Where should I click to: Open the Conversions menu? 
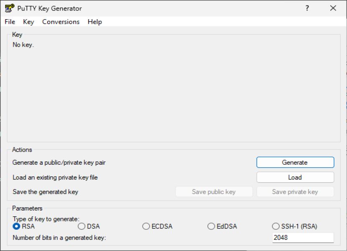tap(61, 22)
